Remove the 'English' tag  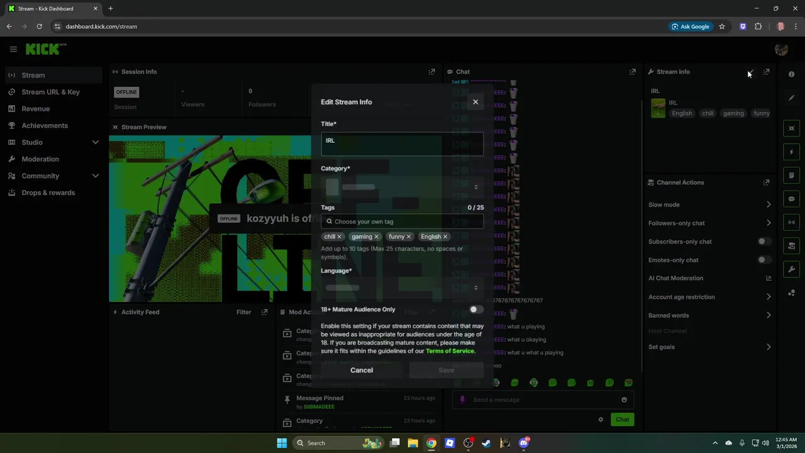(x=445, y=237)
